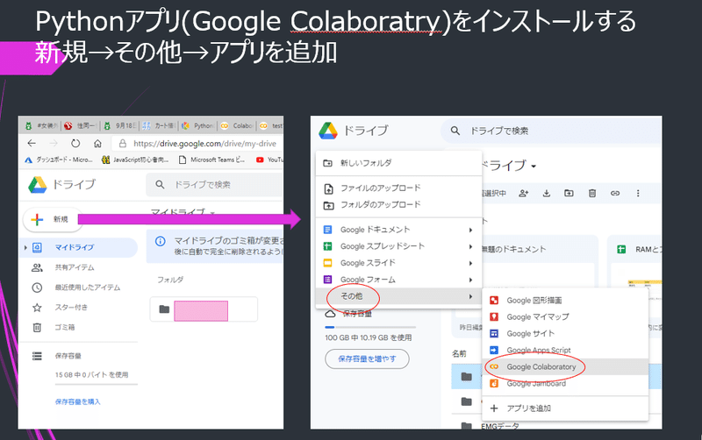Click the browser home icon

(x=97, y=144)
